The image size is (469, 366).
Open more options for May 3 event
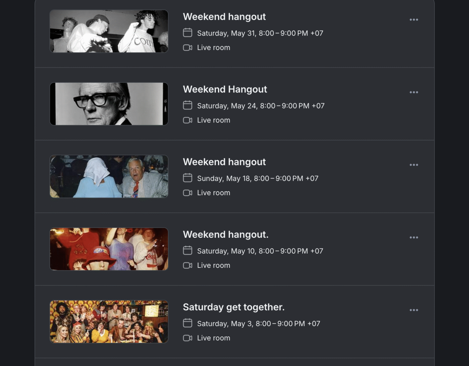click(x=414, y=310)
